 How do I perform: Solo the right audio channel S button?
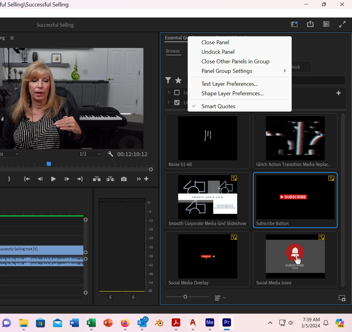pos(133,297)
